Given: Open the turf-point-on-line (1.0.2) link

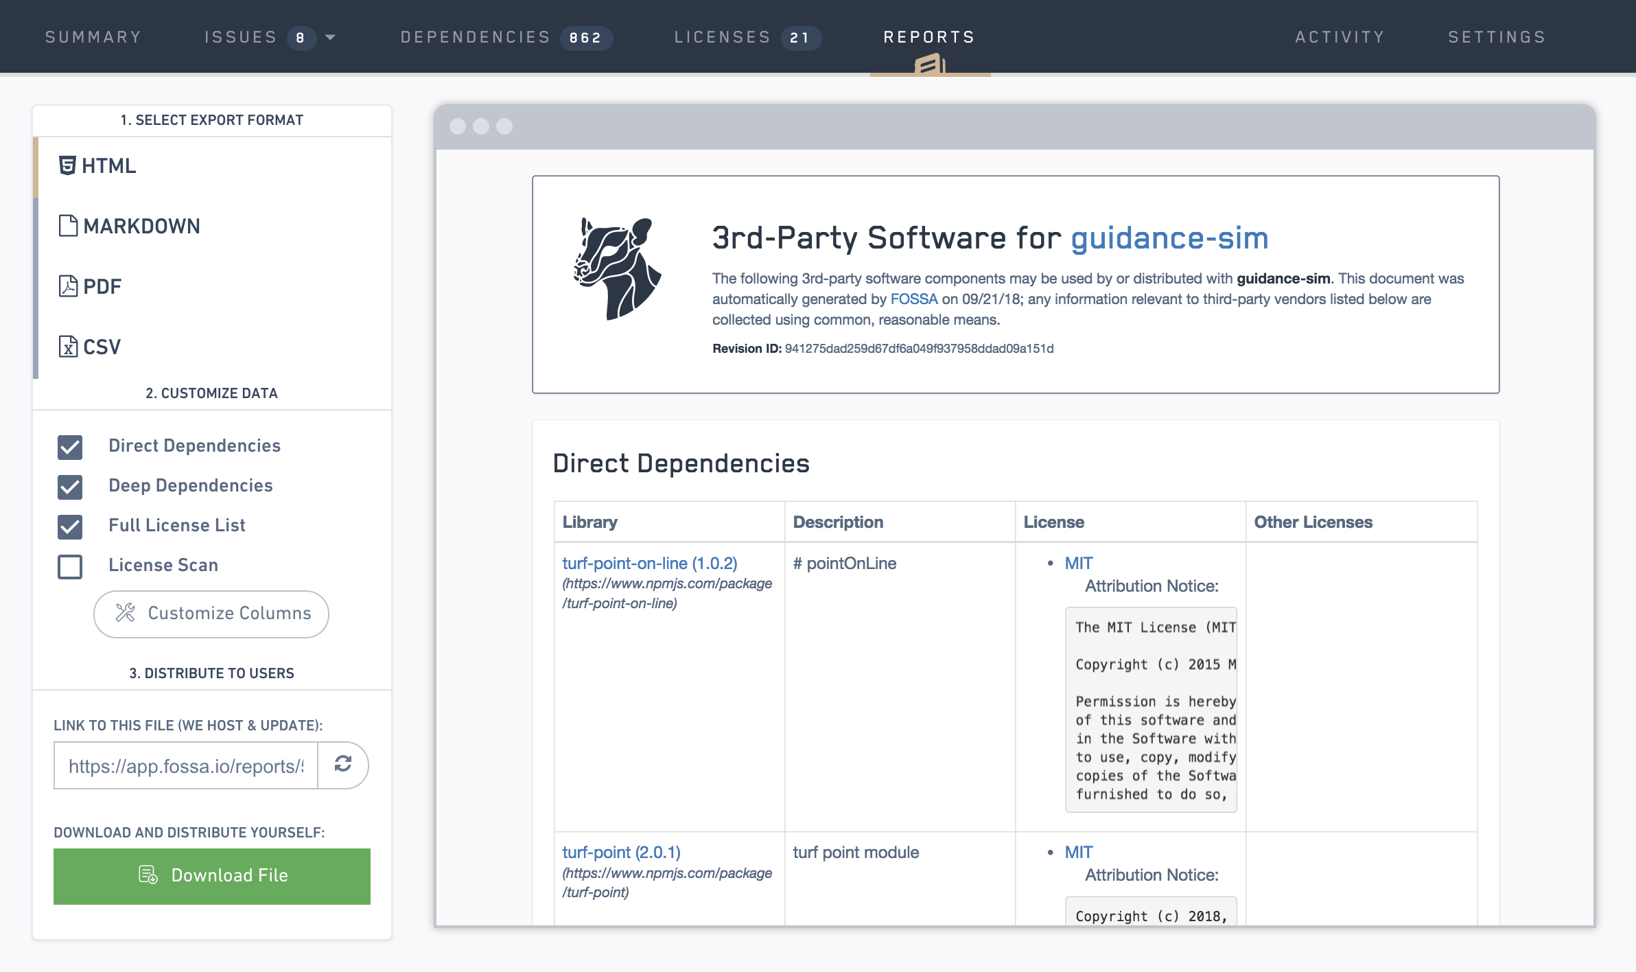Looking at the screenshot, I should 649,563.
